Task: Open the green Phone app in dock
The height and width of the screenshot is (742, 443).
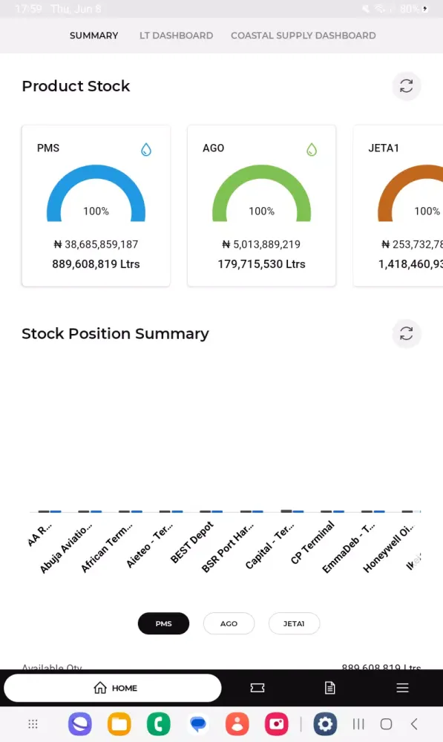Action: (x=159, y=723)
